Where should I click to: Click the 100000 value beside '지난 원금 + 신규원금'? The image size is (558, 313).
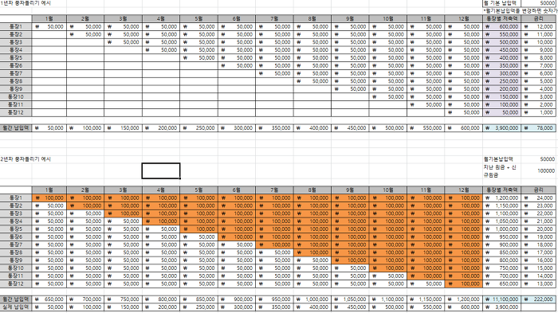538,171
